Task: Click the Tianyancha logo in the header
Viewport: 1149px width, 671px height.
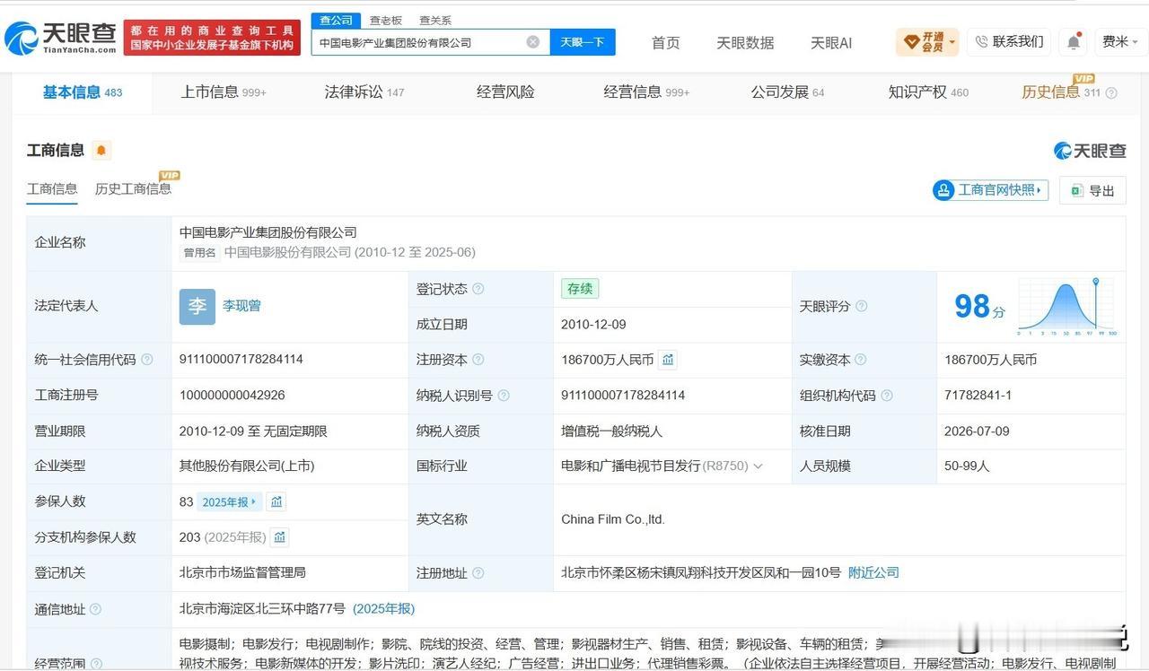Action: (x=61, y=38)
